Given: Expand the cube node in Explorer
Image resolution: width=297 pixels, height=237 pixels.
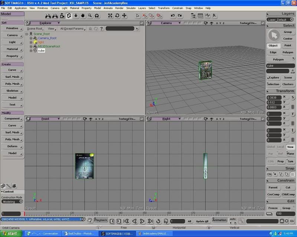Looking at the screenshot, I should (31, 51).
